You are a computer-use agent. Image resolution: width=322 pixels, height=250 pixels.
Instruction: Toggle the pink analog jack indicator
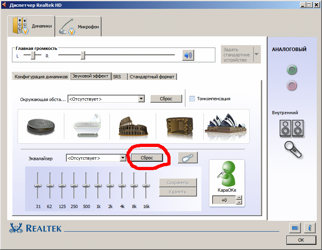[x=292, y=85]
